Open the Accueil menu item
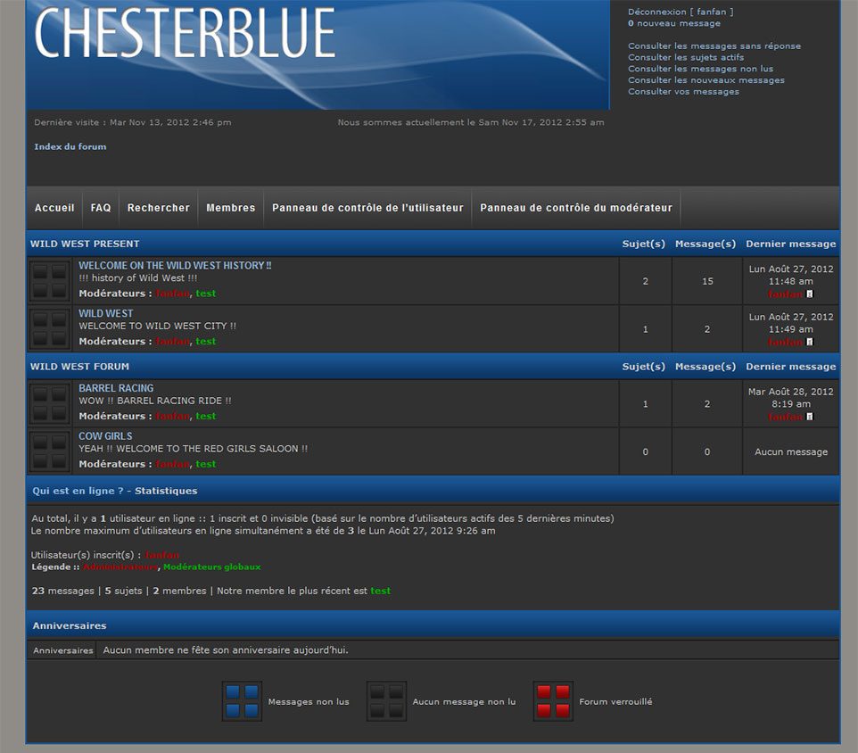The image size is (858, 753). point(54,208)
